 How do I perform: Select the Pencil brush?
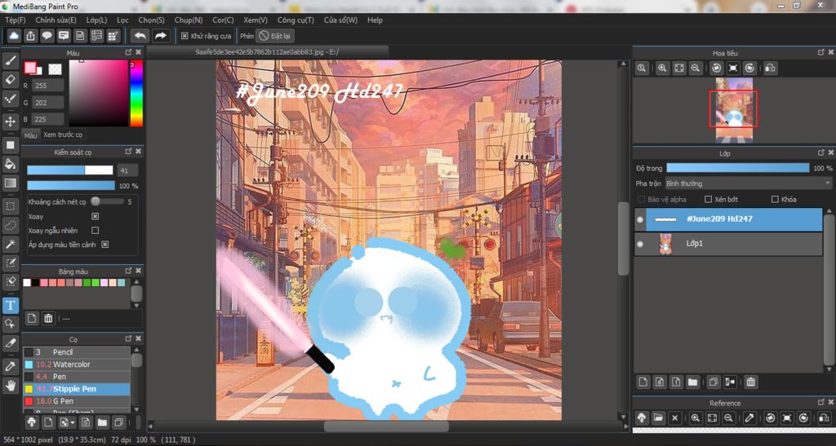[x=76, y=352]
